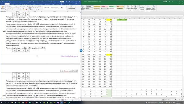Apply the Bad (Плохой) cell style in Excel
The height and width of the screenshot is (104, 184).
[105, 6]
